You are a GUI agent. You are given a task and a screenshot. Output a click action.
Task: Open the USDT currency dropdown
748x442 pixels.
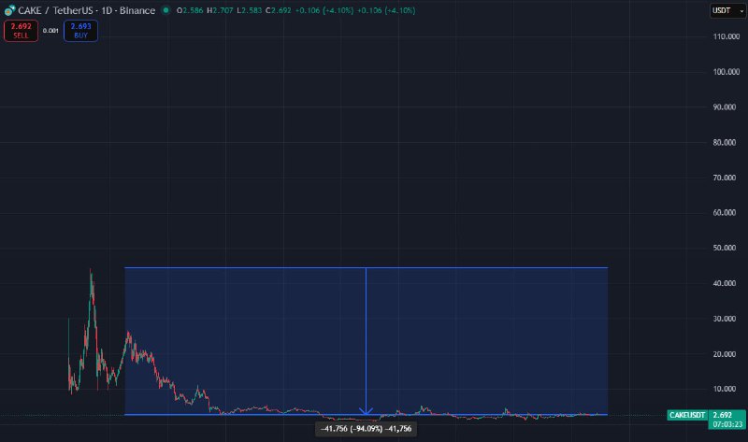722,10
